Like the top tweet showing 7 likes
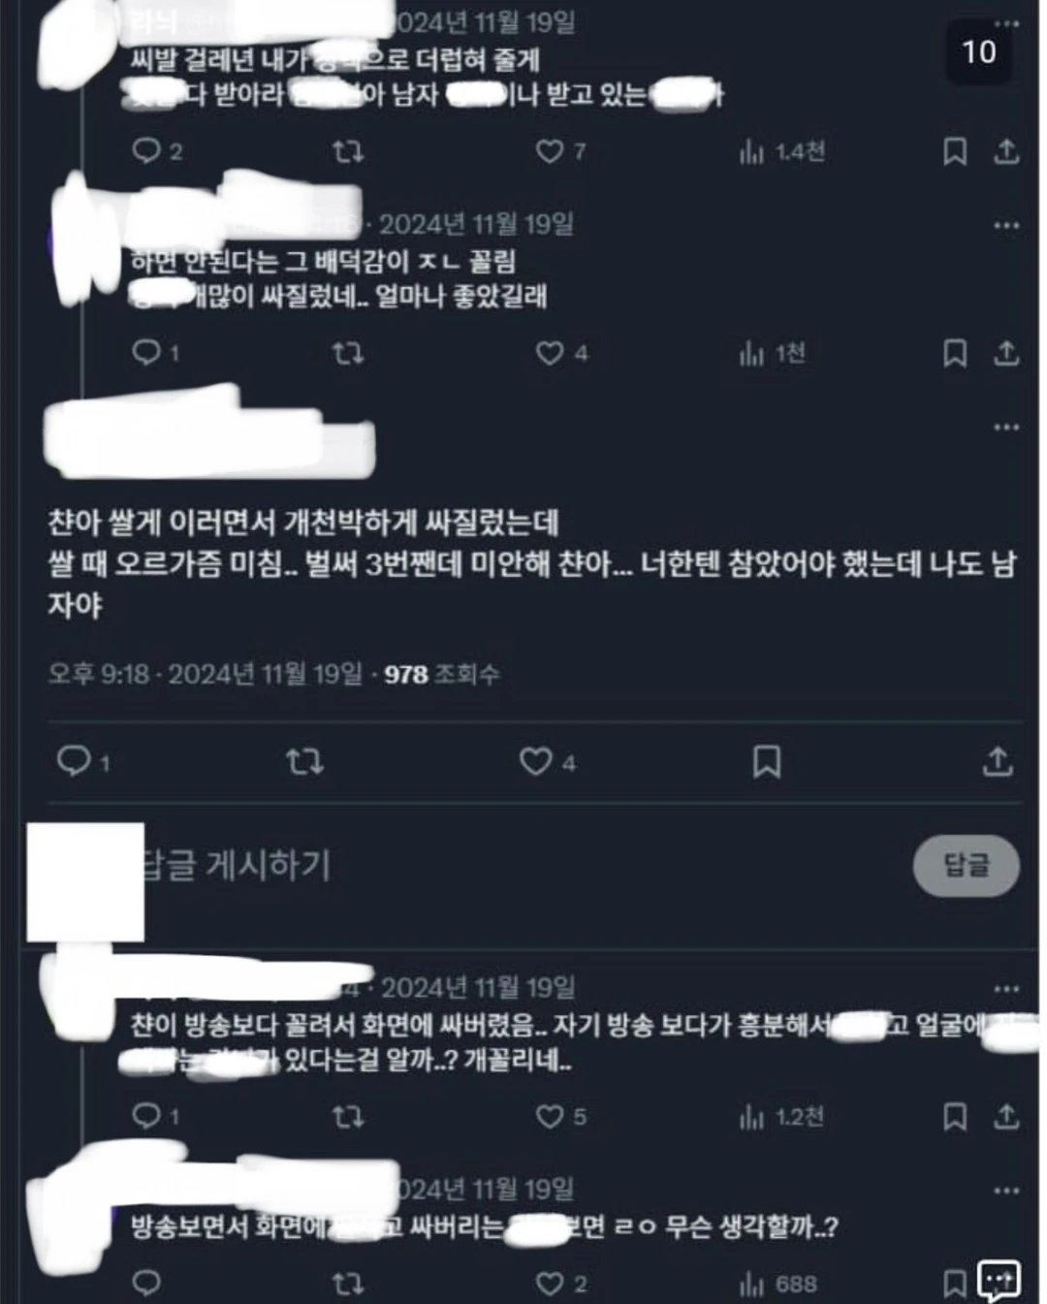The height and width of the screenshot is (1304, 1047). (x=560, y=151)
